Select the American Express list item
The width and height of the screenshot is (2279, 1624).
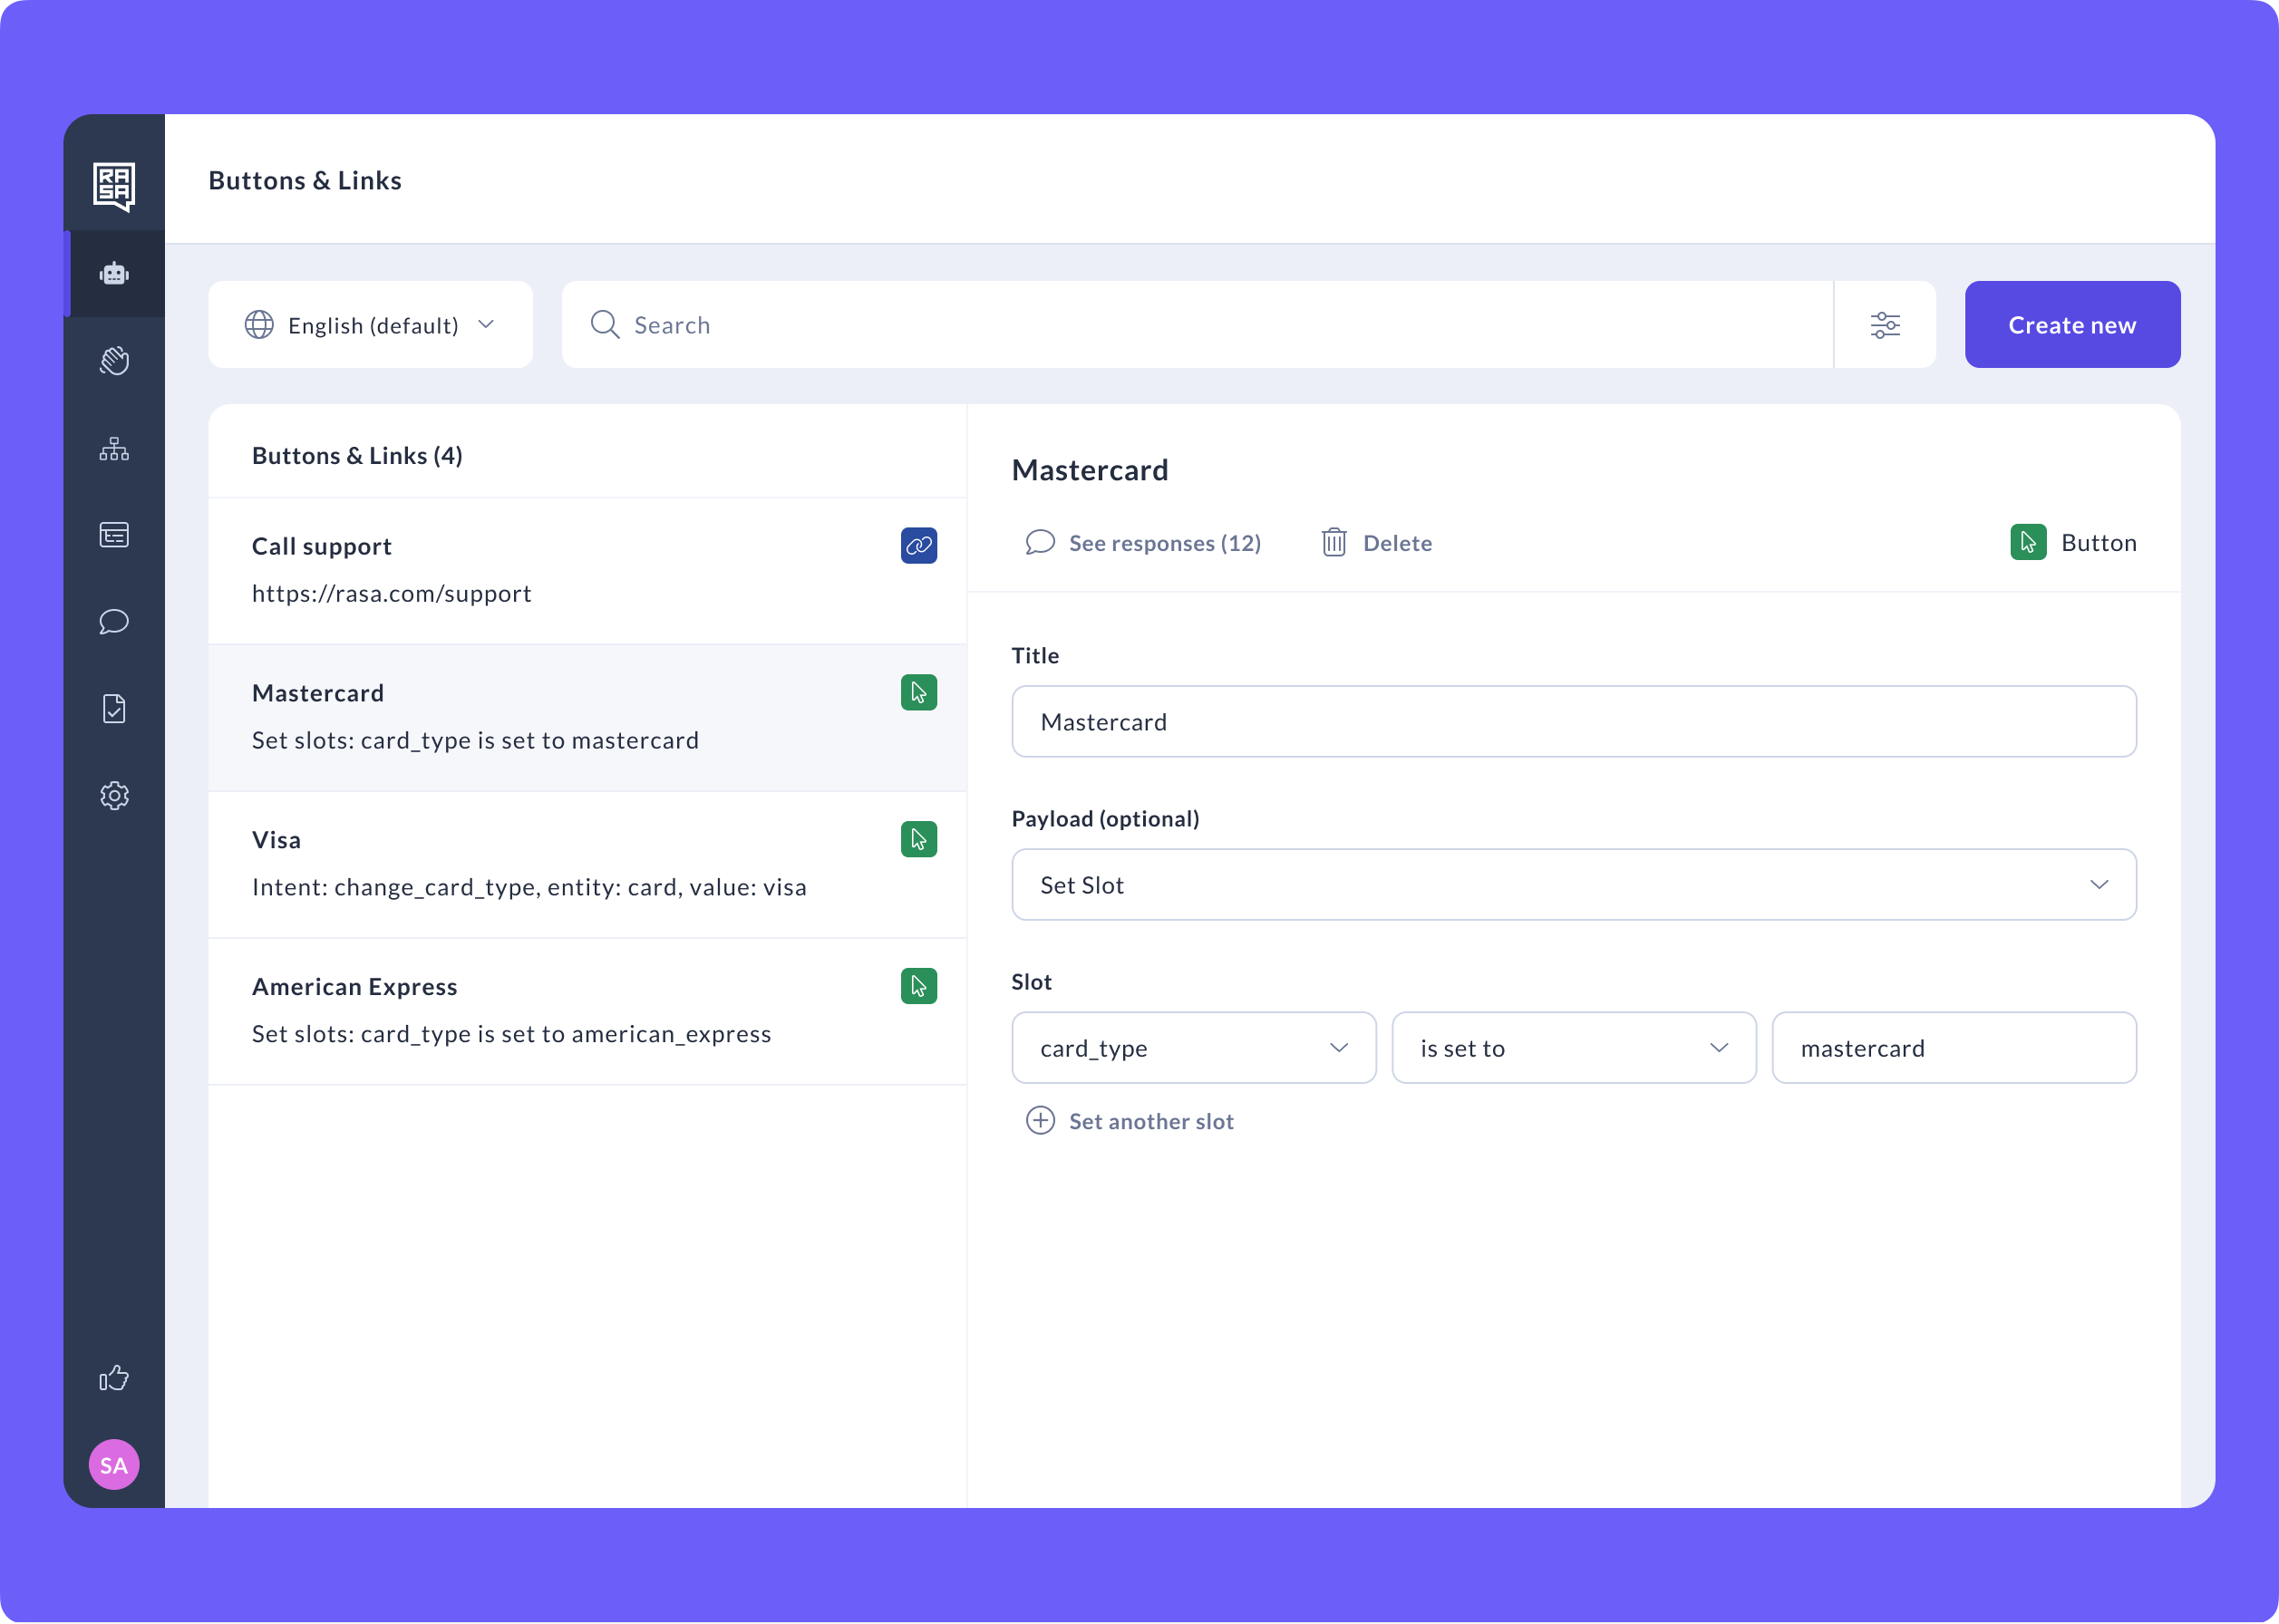pos(587,1010)
